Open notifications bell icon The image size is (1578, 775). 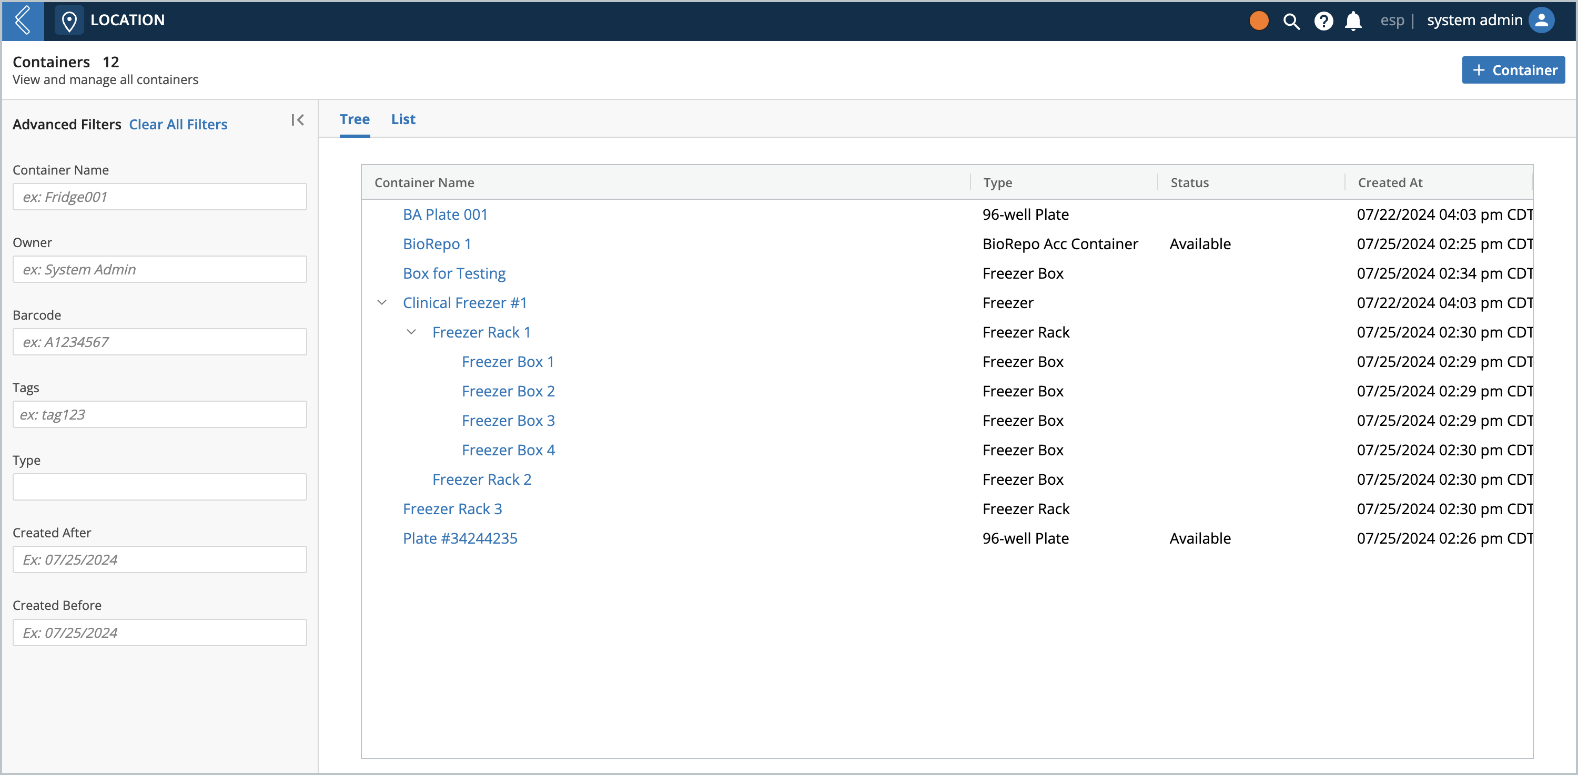[1353, 22]
